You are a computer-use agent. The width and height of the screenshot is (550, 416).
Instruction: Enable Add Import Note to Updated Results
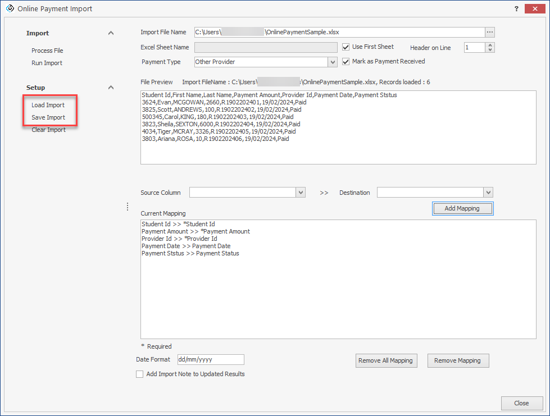(139, 374)
